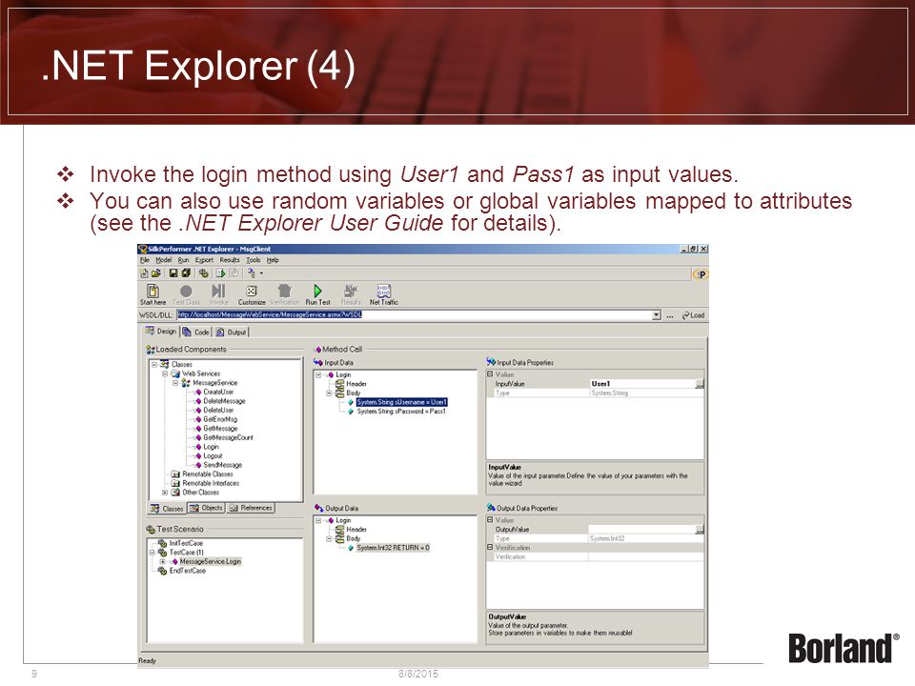Select the Header node in Input Data
The height and width of the screenshot is (686, 915).
point(356,384)
